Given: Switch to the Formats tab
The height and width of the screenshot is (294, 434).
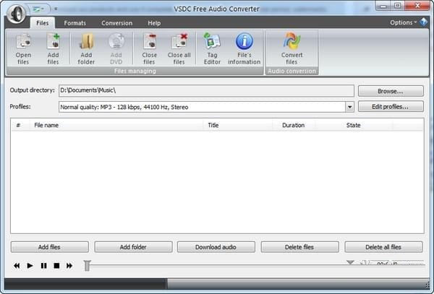Looking at the screenshot, I should (x=75, y=23).
